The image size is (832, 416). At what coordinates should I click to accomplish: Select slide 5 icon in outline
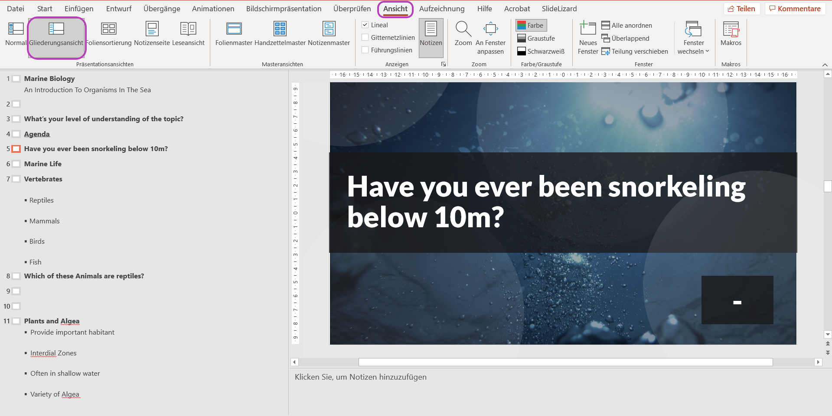pyautogui.click(x=16, y=149)
